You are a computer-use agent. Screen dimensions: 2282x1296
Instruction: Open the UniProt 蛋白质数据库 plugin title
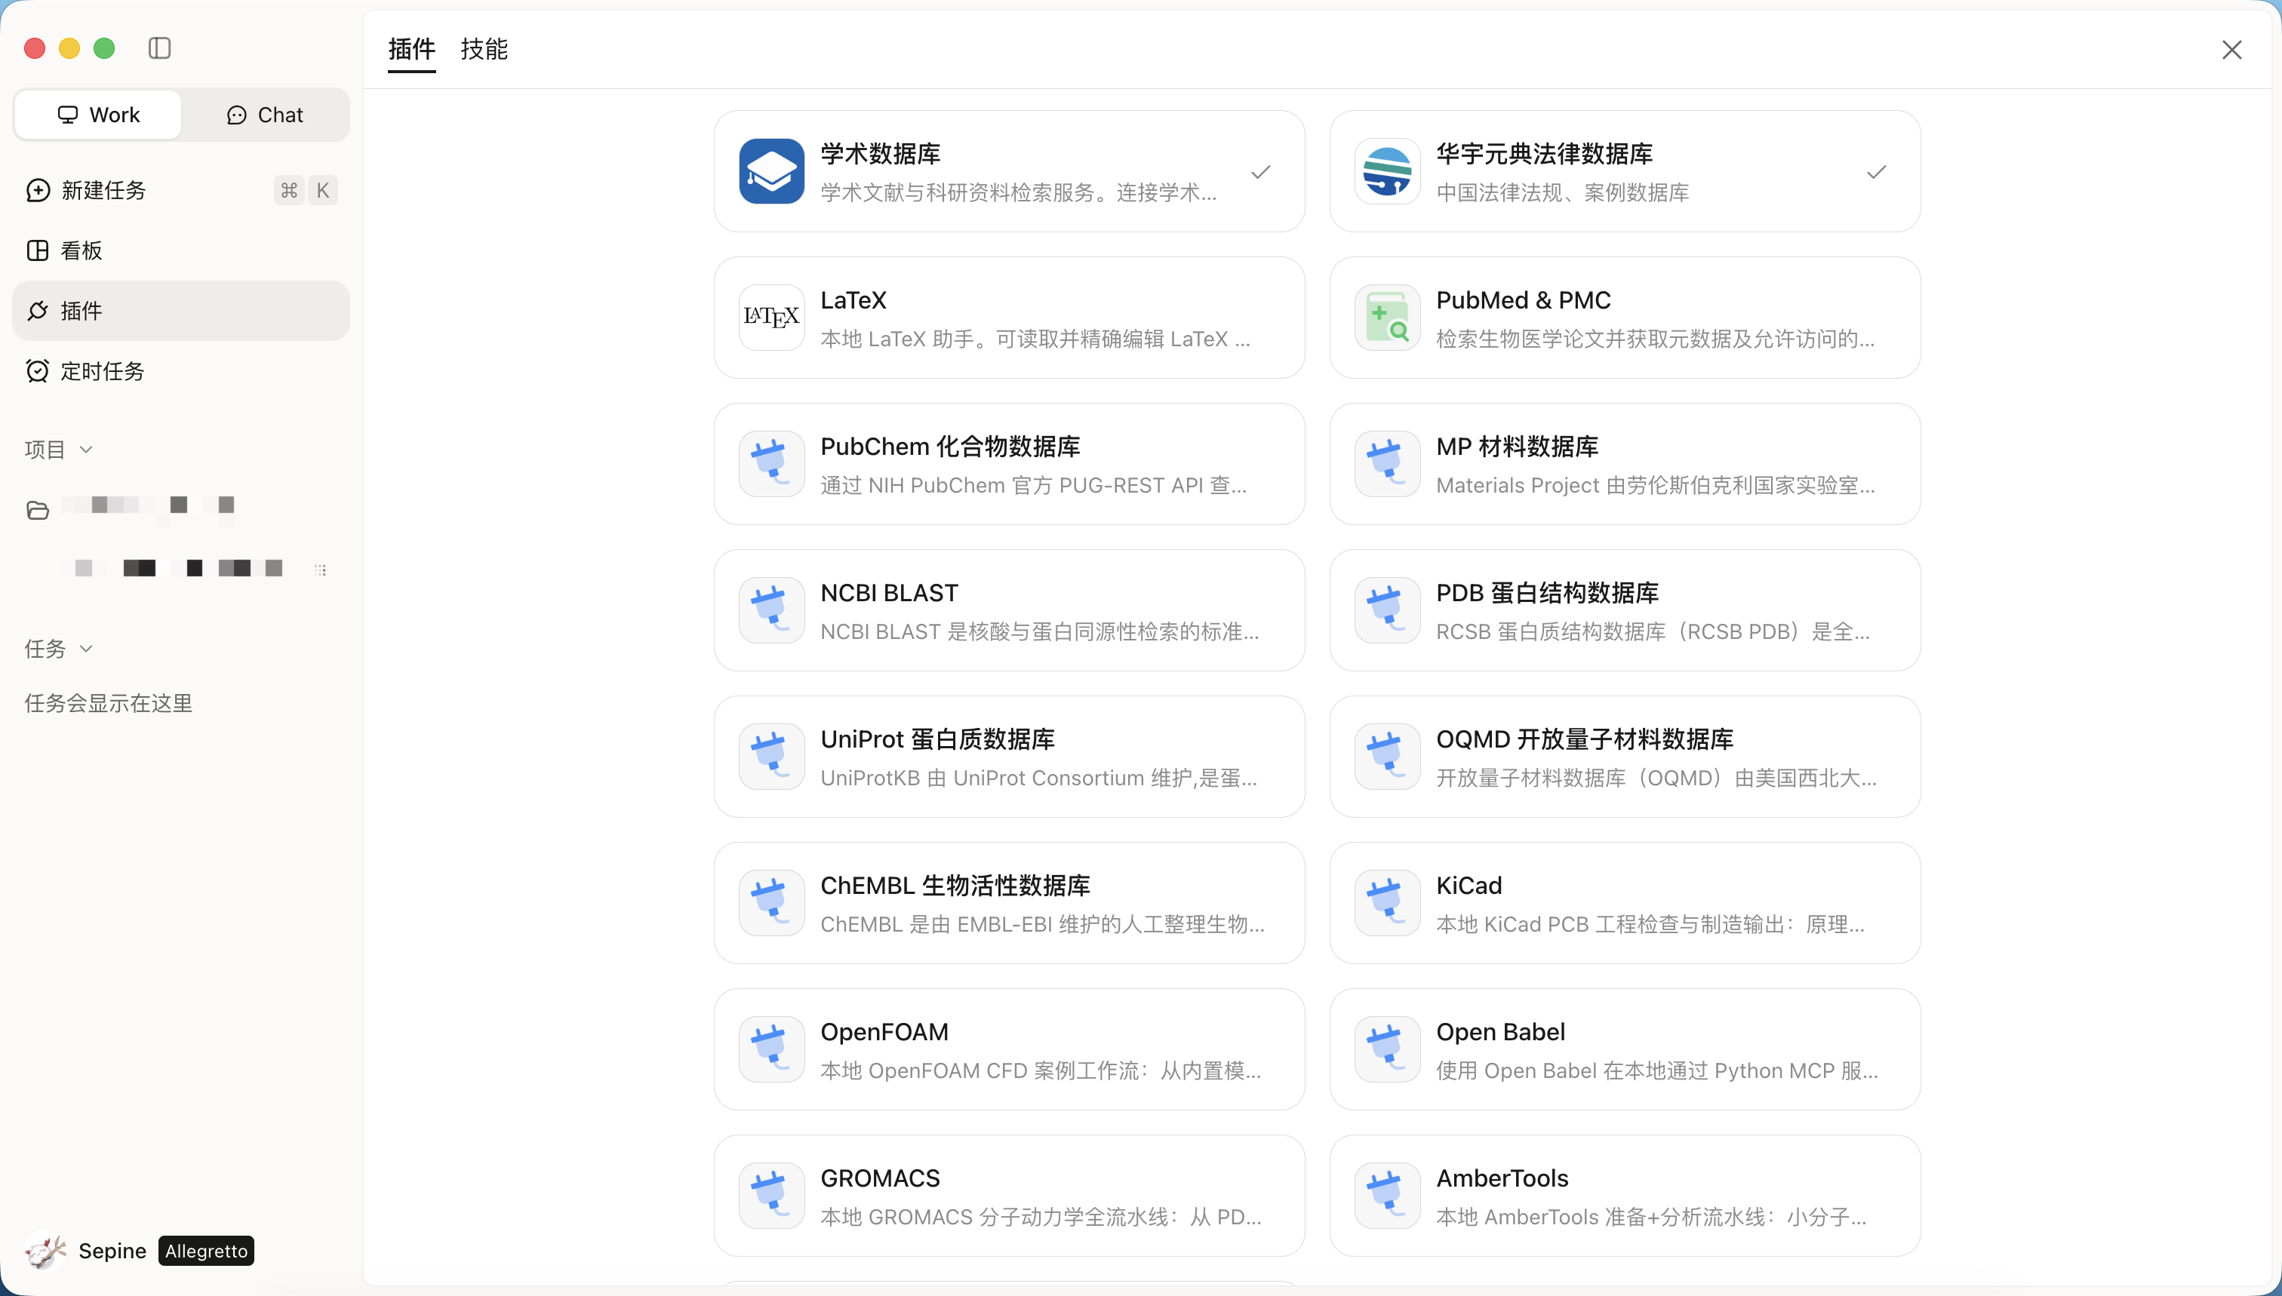(x=937, y=739)
